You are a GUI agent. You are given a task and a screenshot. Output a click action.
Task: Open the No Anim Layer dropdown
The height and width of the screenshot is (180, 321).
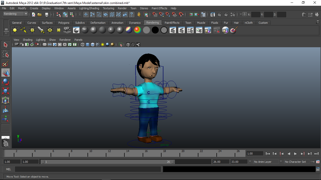266,161
